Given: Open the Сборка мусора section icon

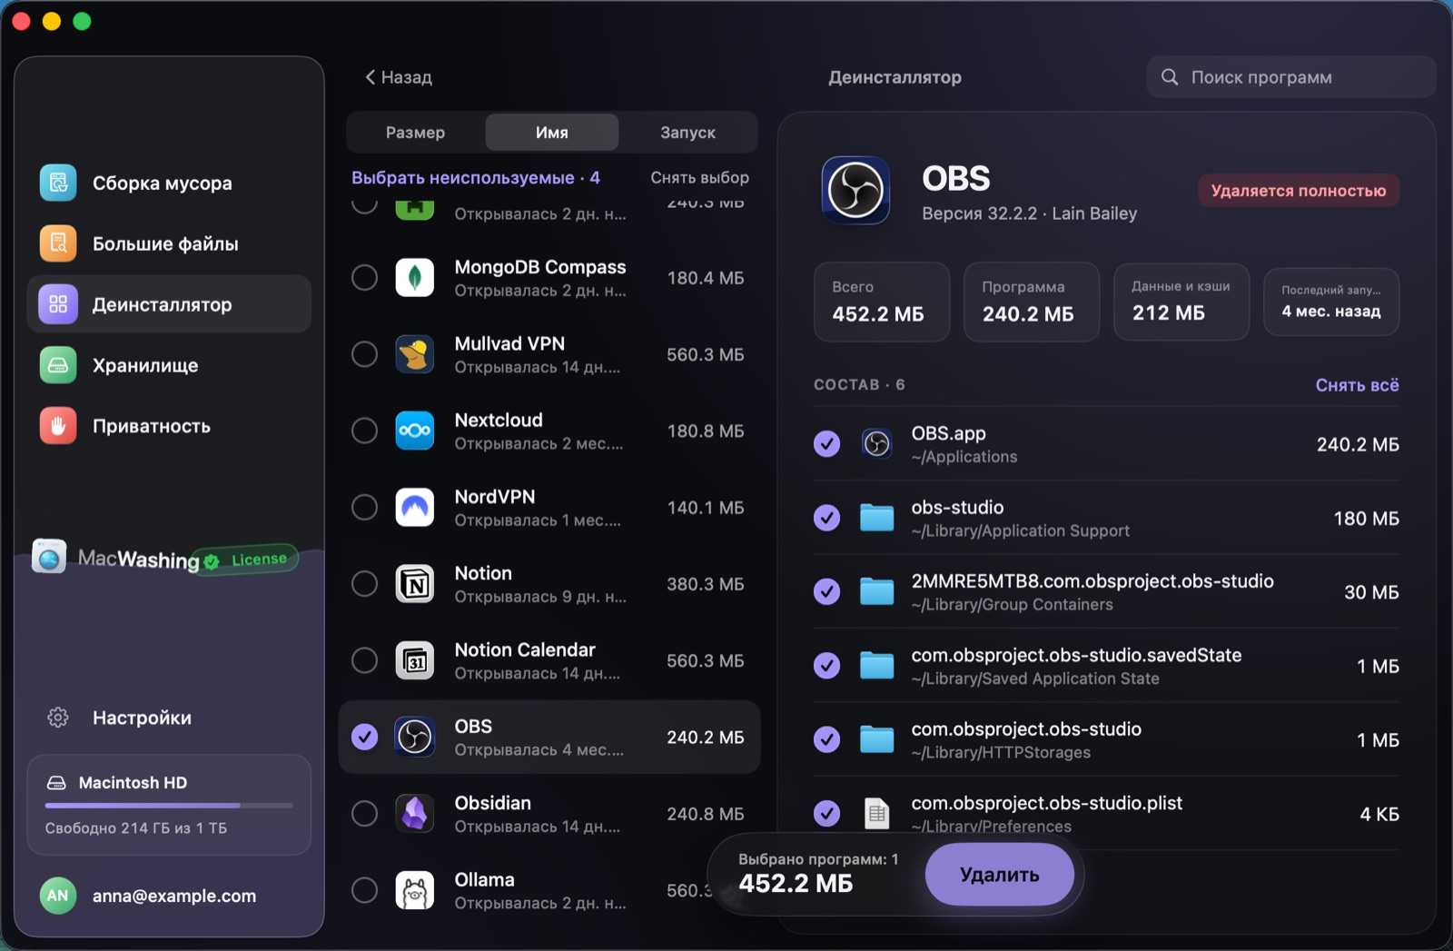Looking at the screenshot, I should pos(58,183).
